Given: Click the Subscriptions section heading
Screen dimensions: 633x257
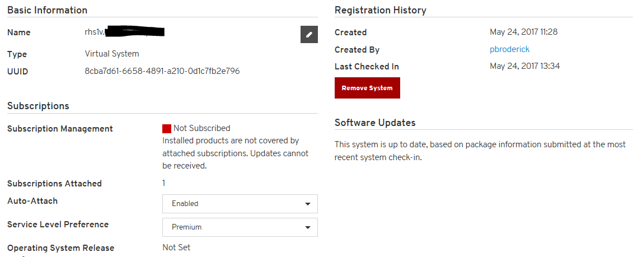Looking at the screenshot, I should pyautogui.click(x=38, y=106).
